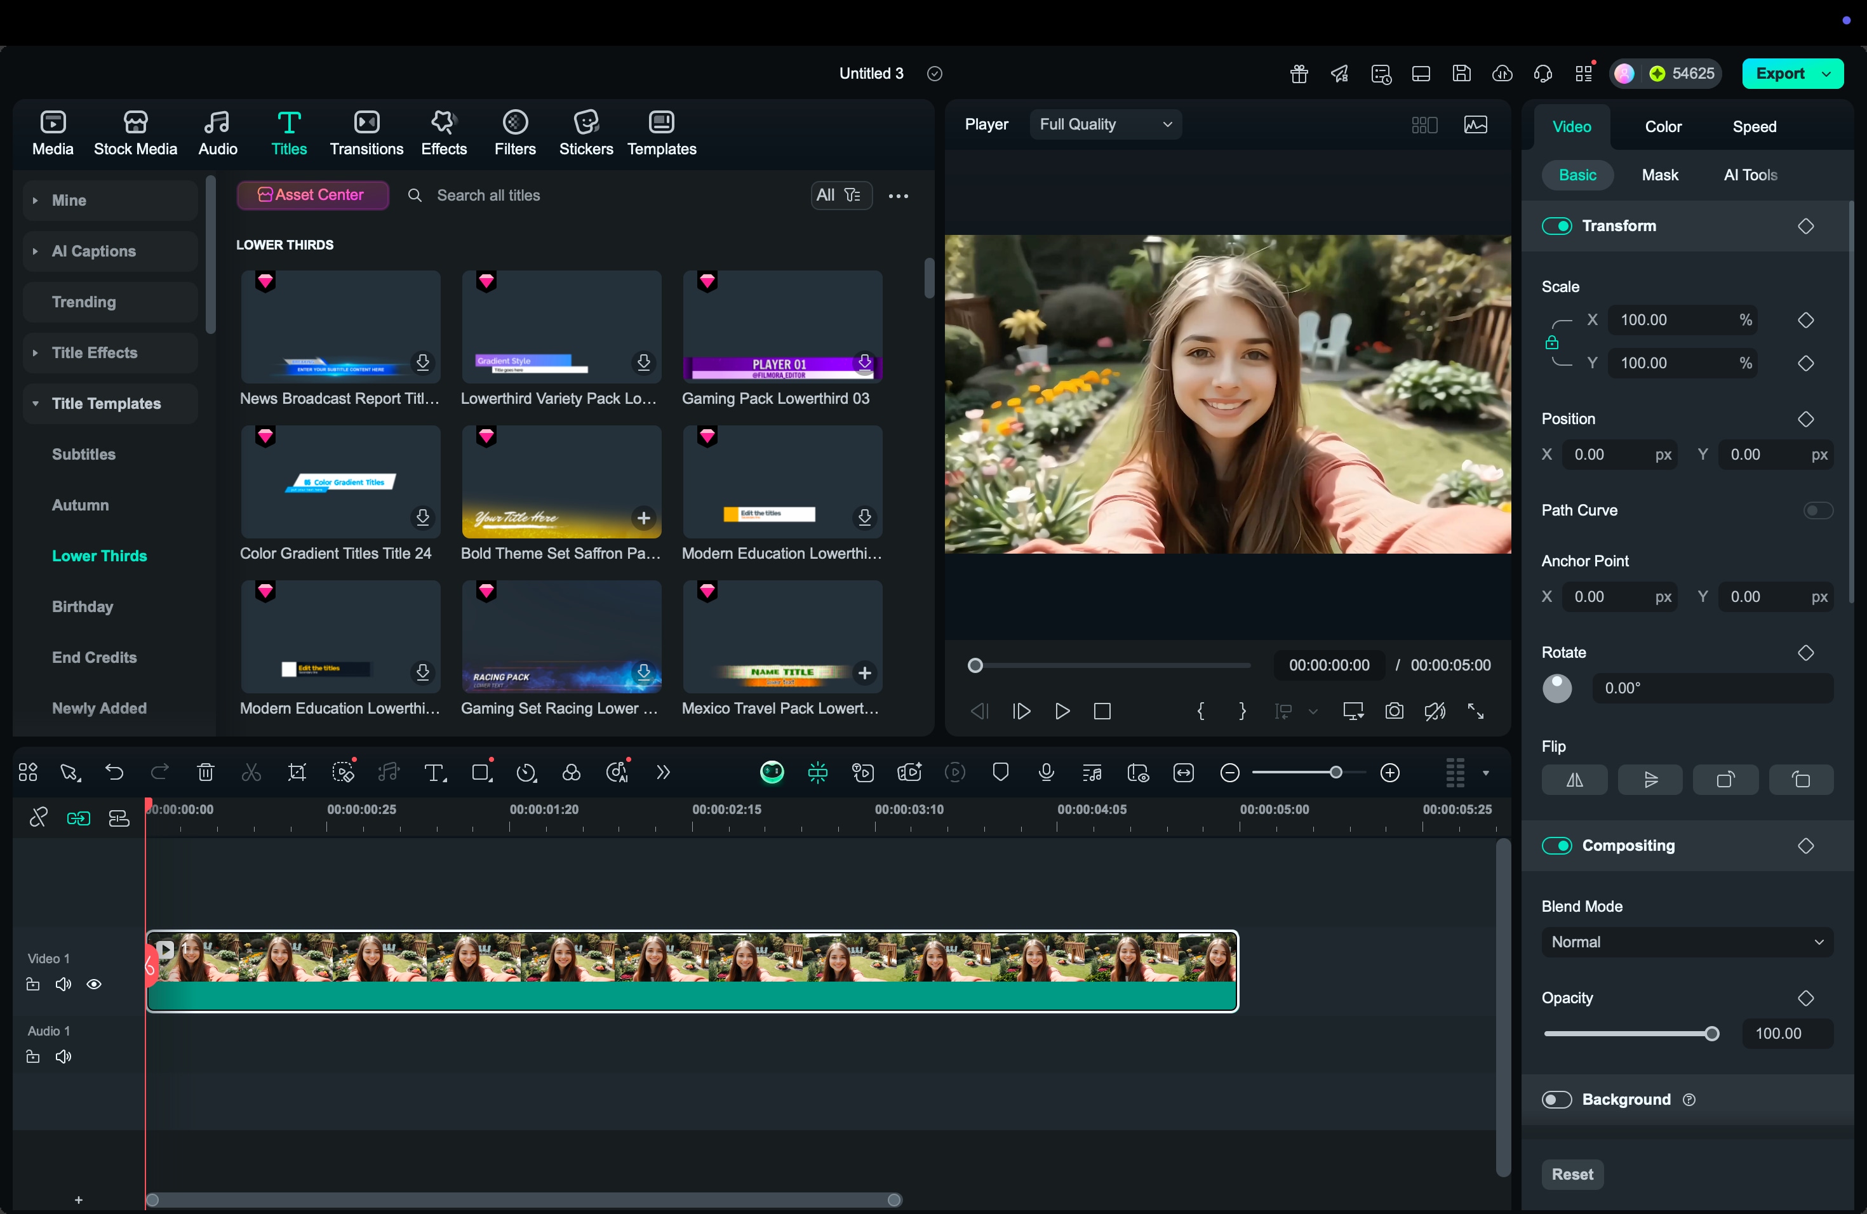Toggle the Transform switch off
1867x1214 pixels.
click(x=1556, y=227)
